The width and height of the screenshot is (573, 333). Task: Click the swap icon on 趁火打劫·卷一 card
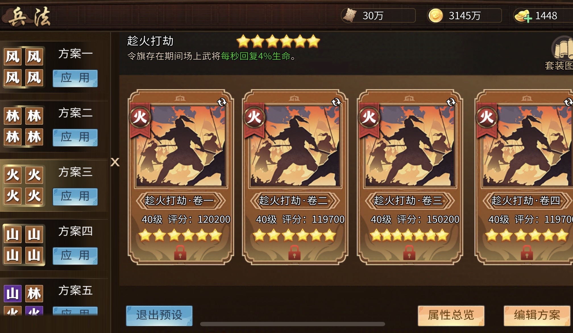(222, 102)
